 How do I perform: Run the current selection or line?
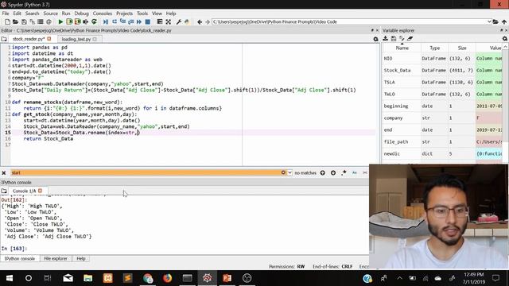tap(85, 21)
